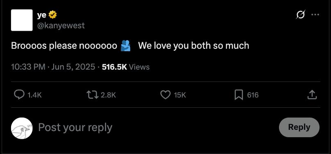Viewport: 331px width, 154px height.
Task: Open the @kanyewest handle link
Action: pos(61,25)
